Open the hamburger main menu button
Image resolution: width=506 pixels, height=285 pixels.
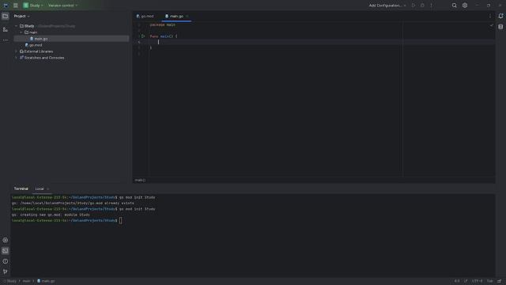[x=16, y=6]
